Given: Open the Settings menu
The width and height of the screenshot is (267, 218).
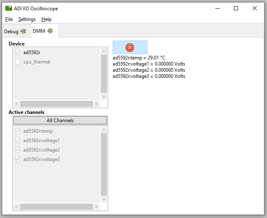Looking at the screenshot, I should point(27,19).
